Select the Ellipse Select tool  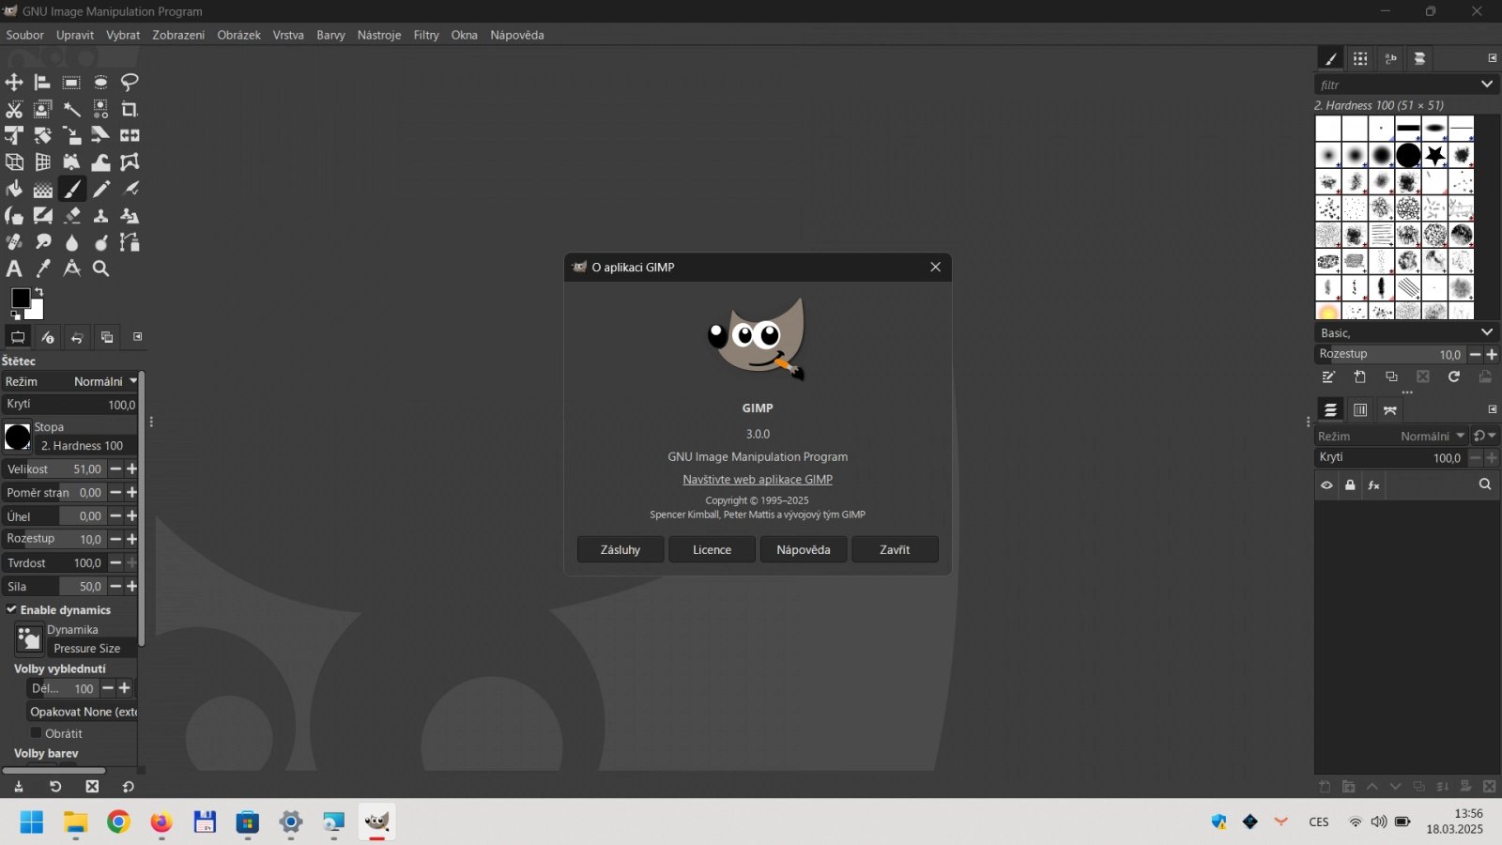100,83
